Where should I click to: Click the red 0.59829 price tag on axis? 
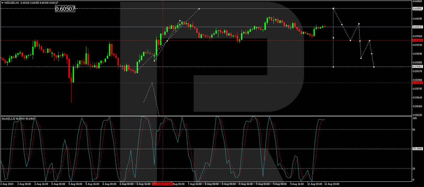click(x=418, y=40)
